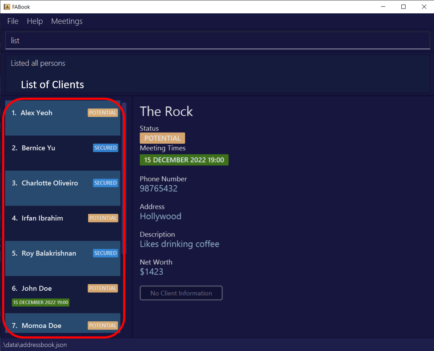Select John Doe client card

click(63, 295)
